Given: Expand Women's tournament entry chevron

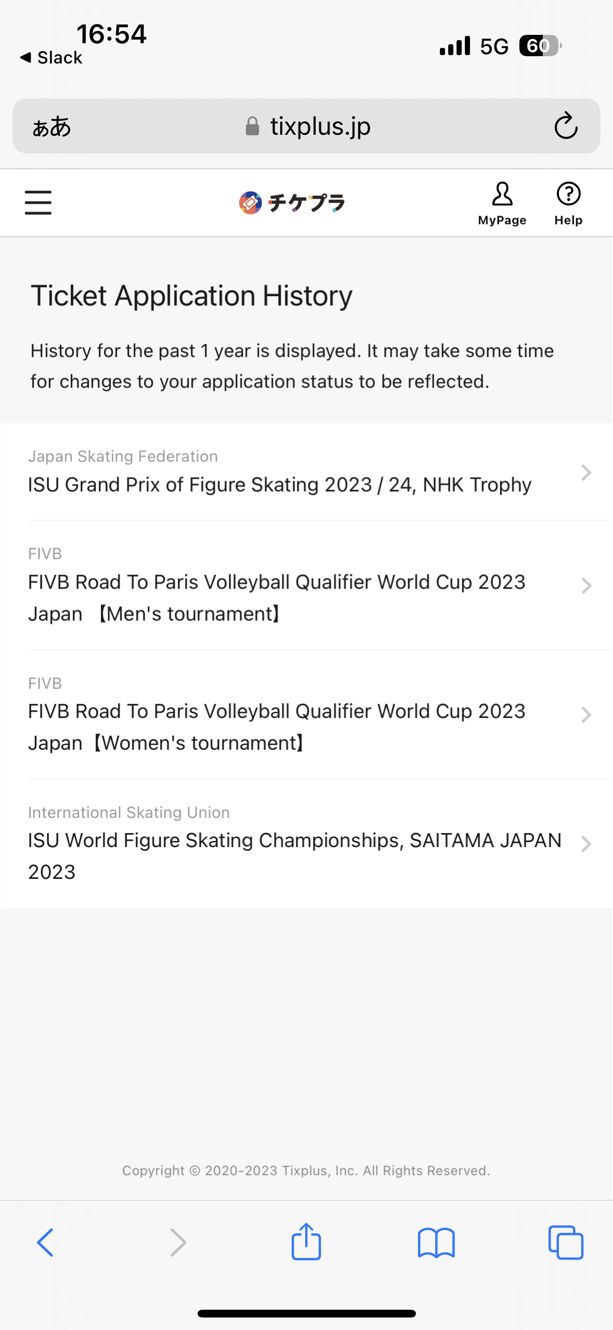Looking at the screenshot, I should pos(586,715).
